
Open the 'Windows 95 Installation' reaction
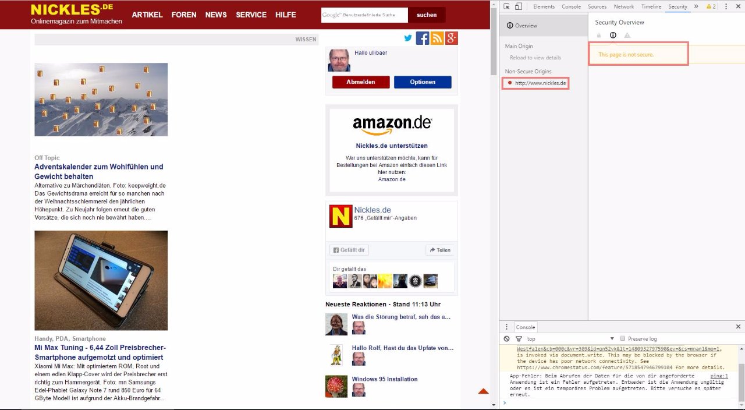[385, 379]
